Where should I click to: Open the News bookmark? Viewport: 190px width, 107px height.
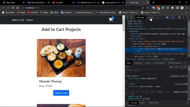[55, 12]
